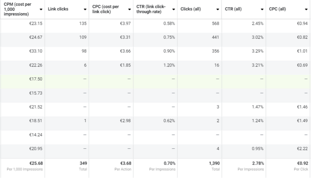
Task: Click the CPC (all) column header text
Action: [x=277, y=9]
